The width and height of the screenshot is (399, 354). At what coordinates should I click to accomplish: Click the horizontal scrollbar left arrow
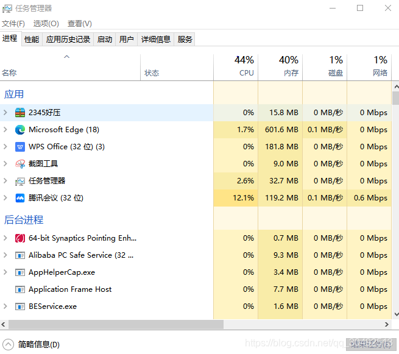(3, 325)
